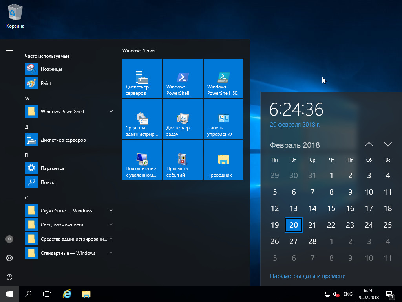This screenshot has width=402, height=302.
Task: Go to previous month with the up arrow
Action: pyautogui.click(x=369, y=144)
